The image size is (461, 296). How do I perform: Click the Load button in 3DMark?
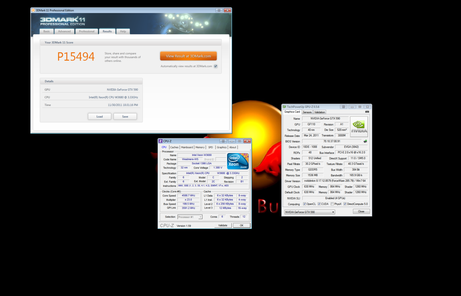(99, 116)
